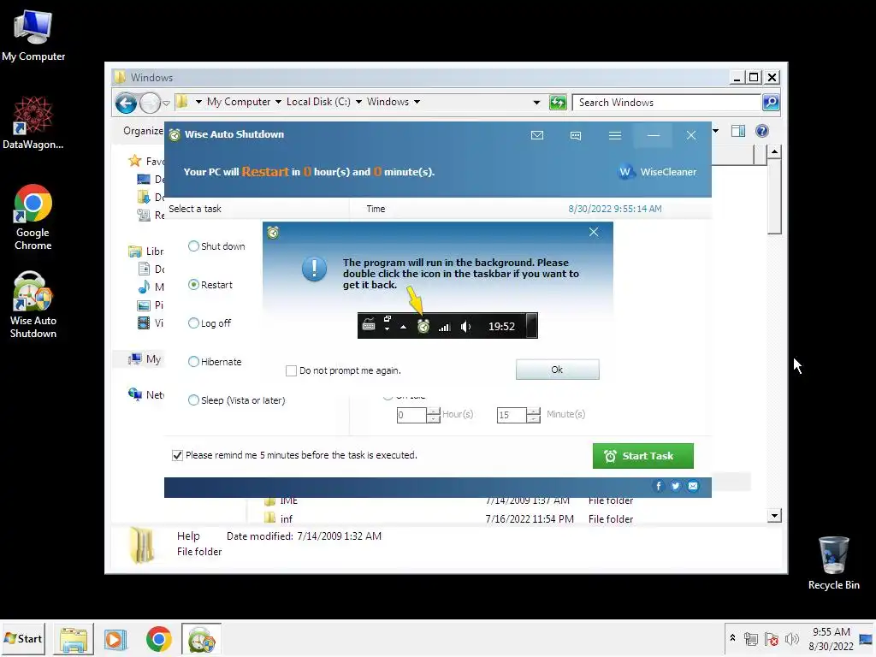Click the network icon in system tray
Viewport: 876px width, 657px height.
(751, 639)
